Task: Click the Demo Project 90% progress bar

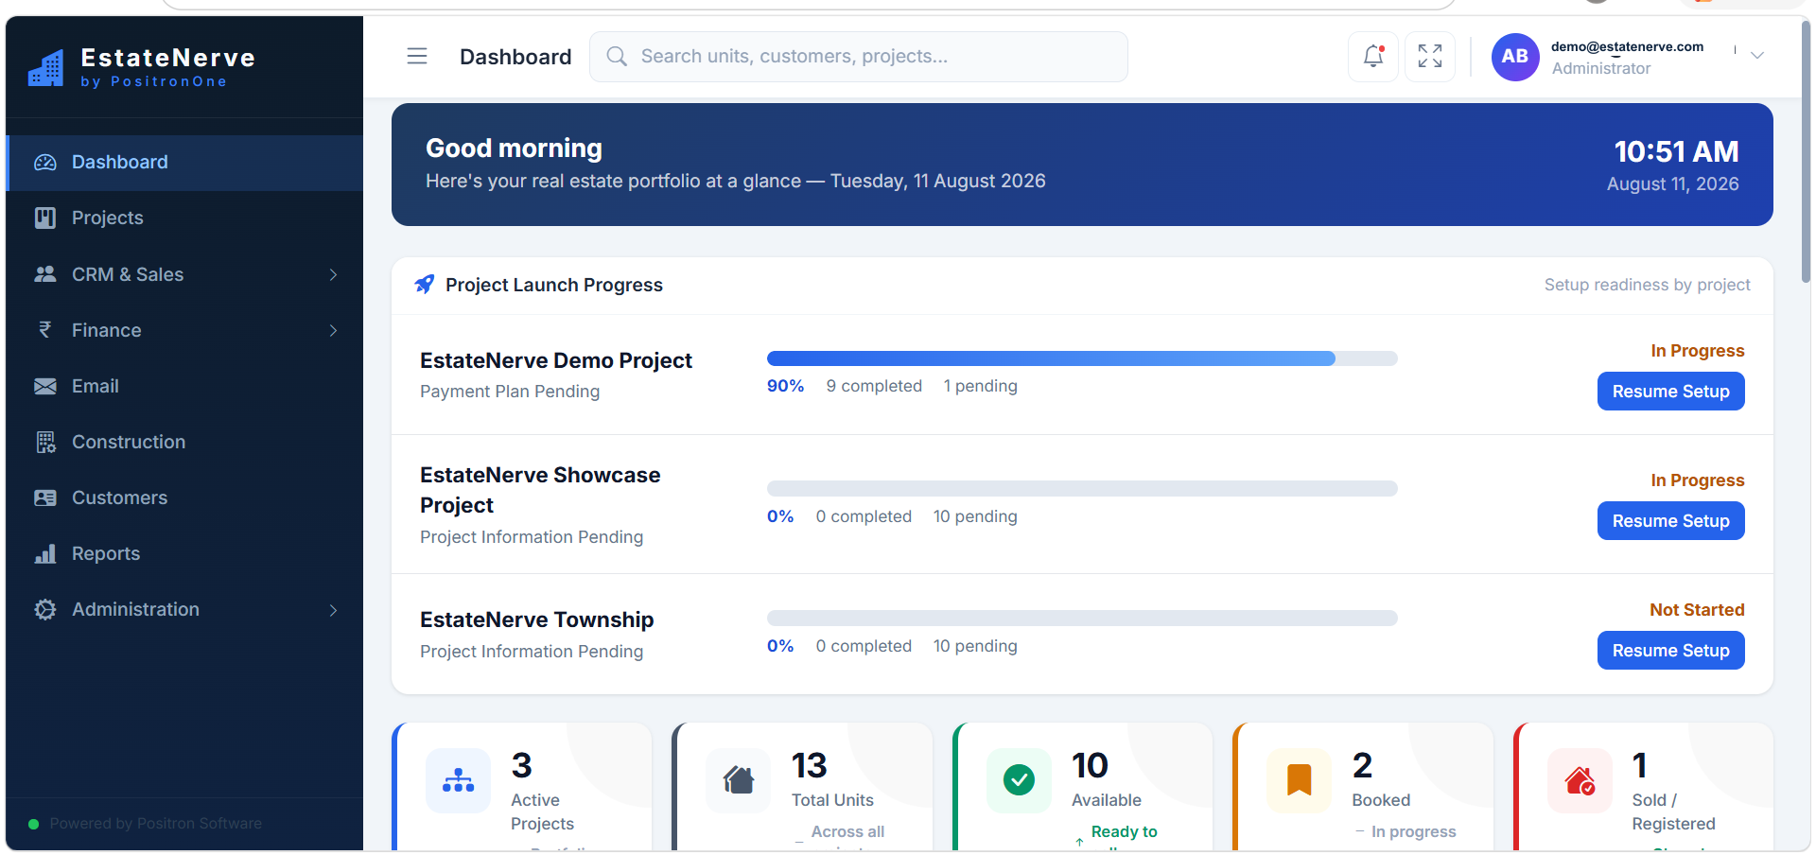Action: (x=1082, y=358)
